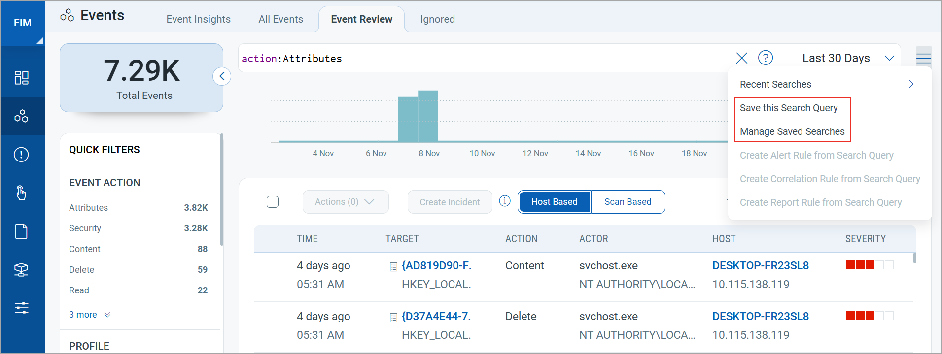Expand 3 more event actions
Screen dimensions: 942x354
click(x=90, y=315)
